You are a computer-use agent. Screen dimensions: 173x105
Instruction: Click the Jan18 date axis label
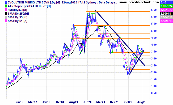(x=47, y=102)
